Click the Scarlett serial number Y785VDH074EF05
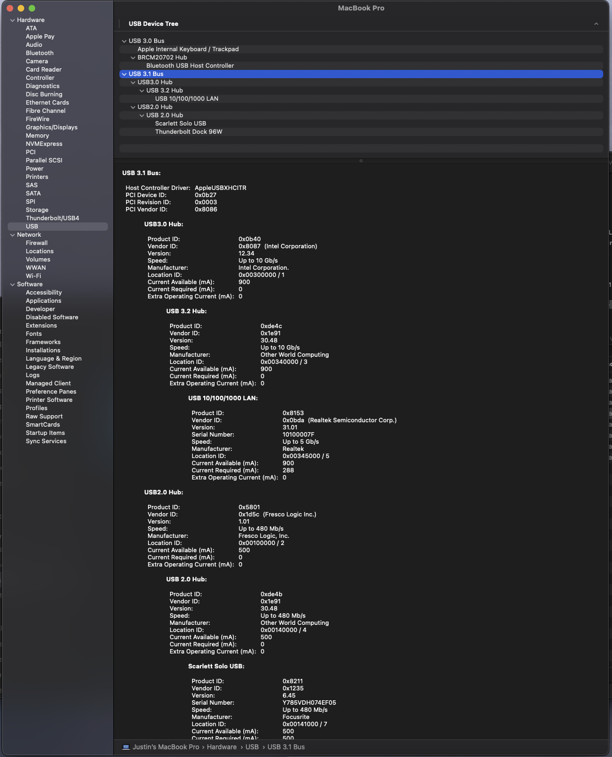 pyautogui.click(x=309, y=703)
